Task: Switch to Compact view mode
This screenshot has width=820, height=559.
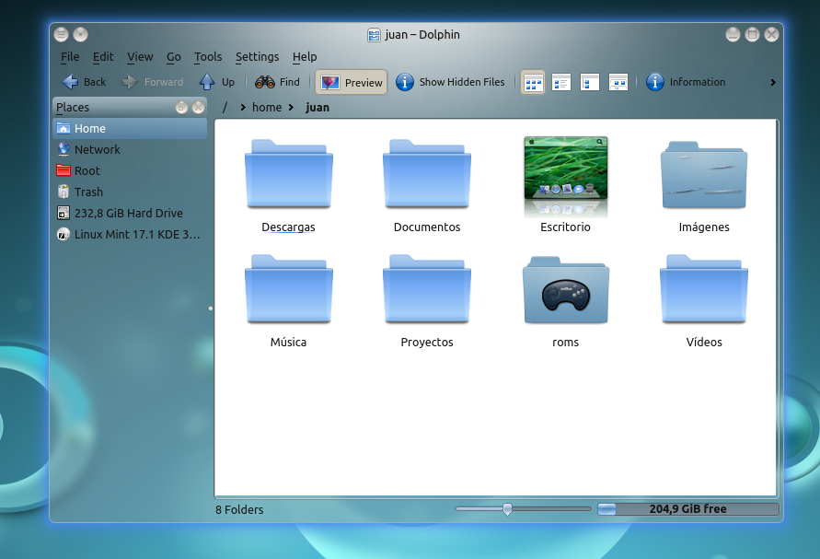Action: click(561, 82)
